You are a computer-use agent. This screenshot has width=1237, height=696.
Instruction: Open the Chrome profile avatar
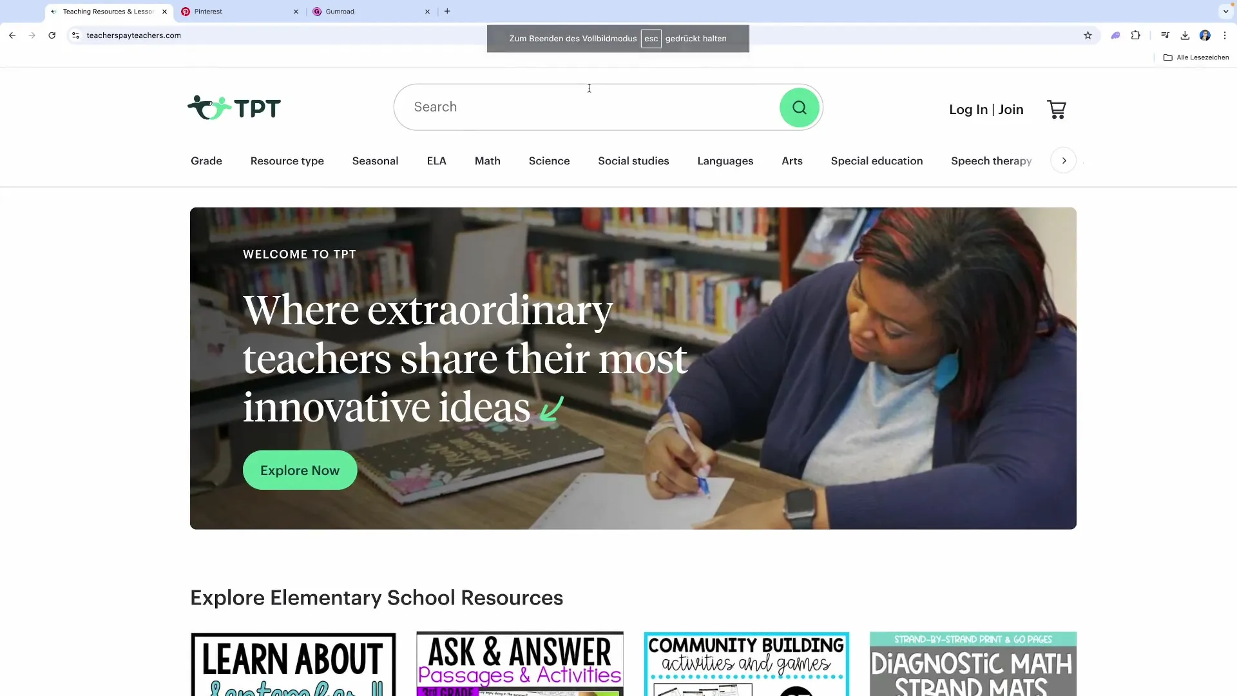tap(1205, 35)
